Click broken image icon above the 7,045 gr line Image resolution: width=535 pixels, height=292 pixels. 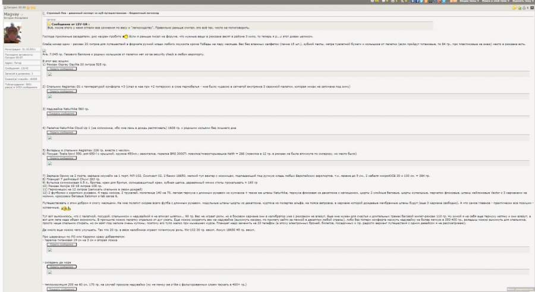(45, 50)
